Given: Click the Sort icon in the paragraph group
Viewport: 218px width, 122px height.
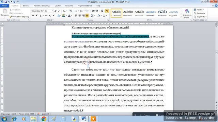Looking at the screenshot, I should click(102, 11).
